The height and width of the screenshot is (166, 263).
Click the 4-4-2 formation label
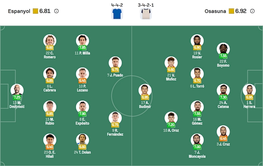point(117,5)
